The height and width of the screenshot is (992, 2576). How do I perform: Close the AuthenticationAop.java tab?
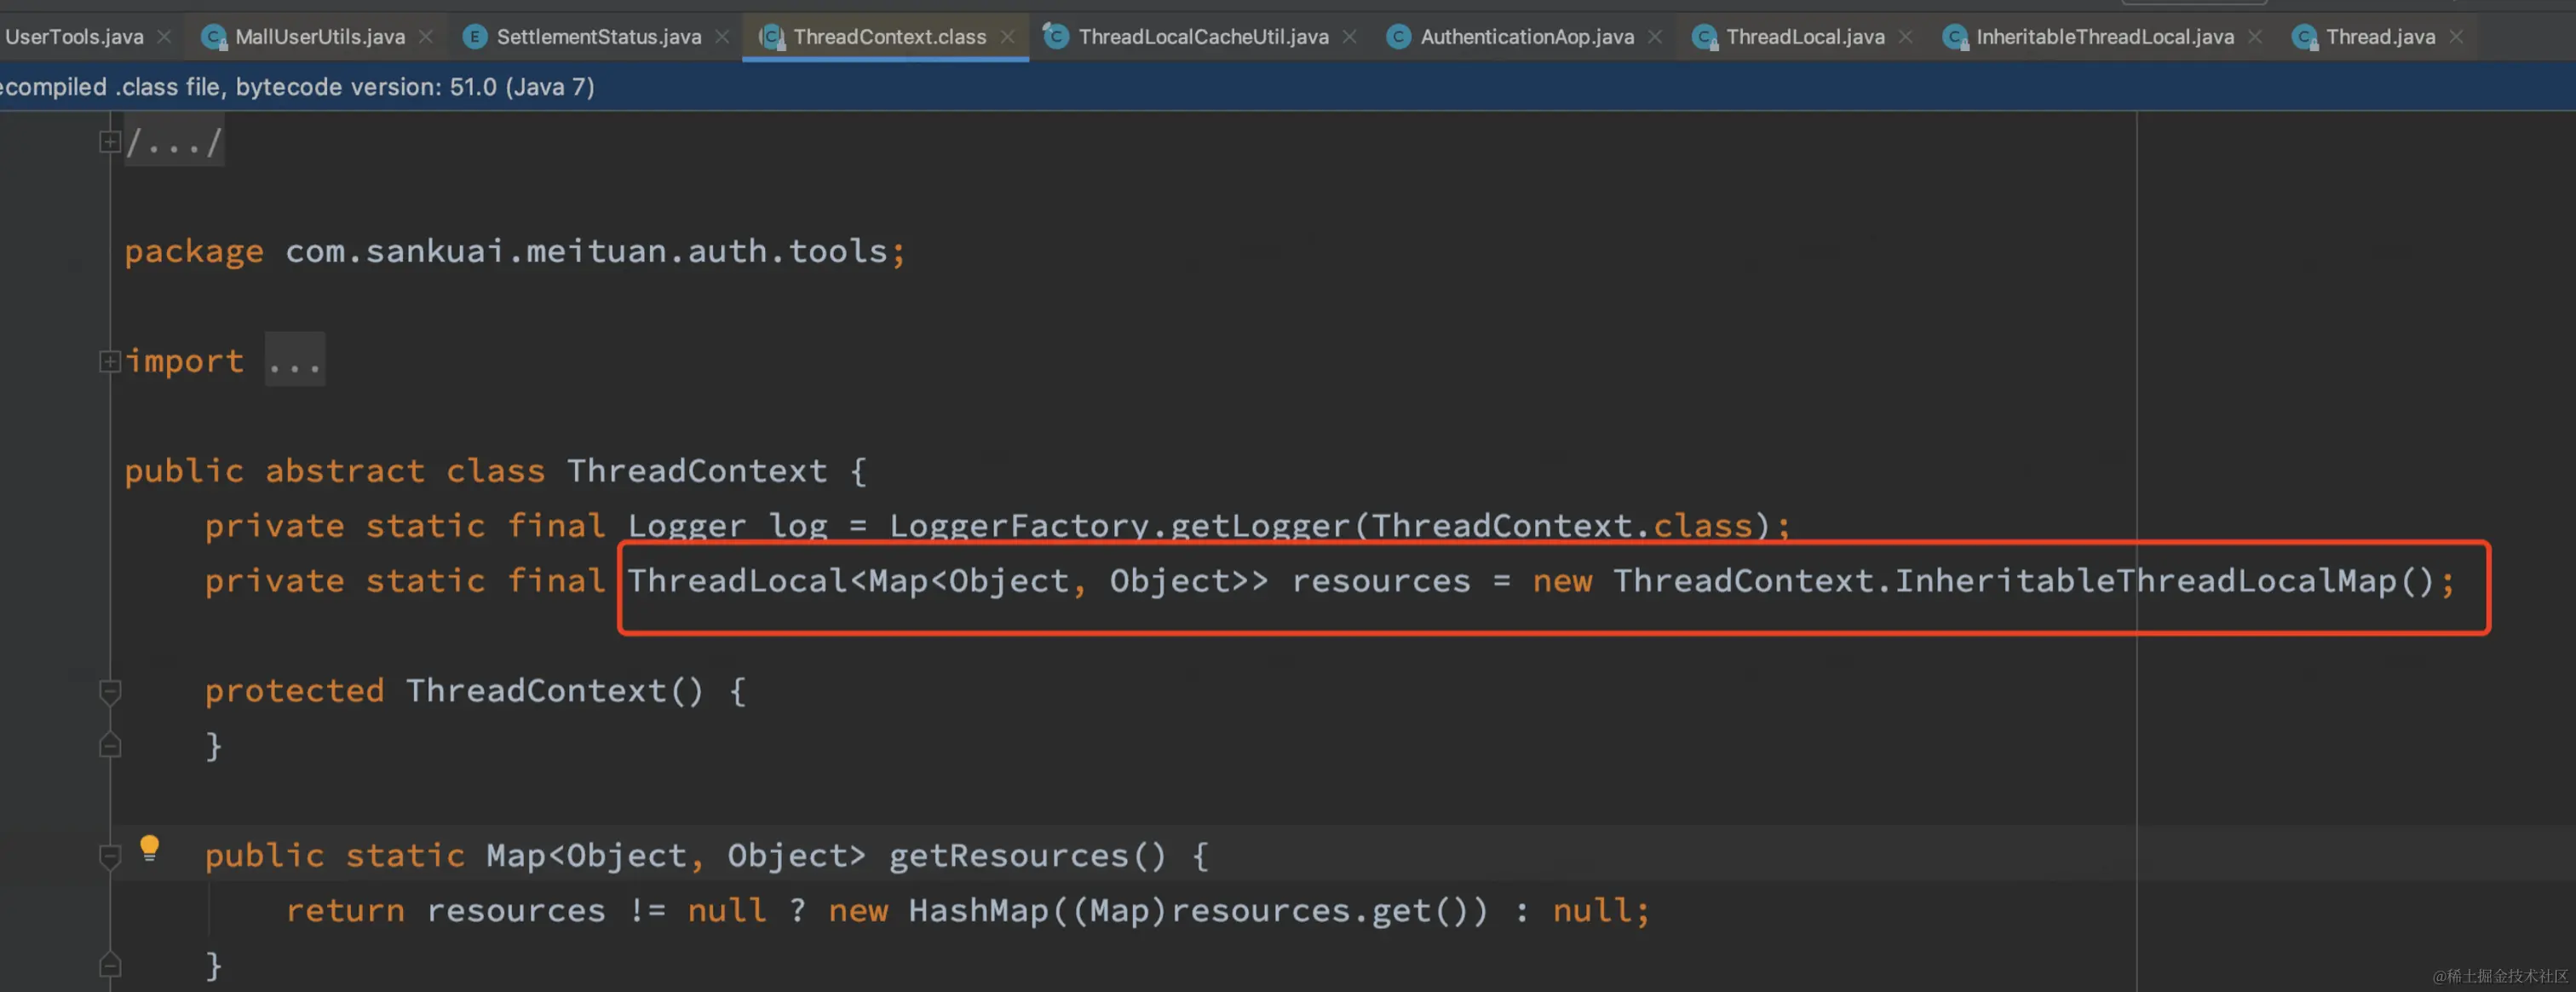click(x=1655, y=37)
